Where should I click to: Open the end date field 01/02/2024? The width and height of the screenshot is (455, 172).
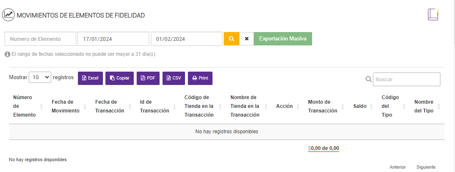click(187, 39)
